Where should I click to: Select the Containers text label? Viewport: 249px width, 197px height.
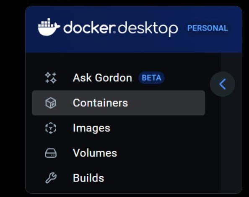tap(100, 103)
